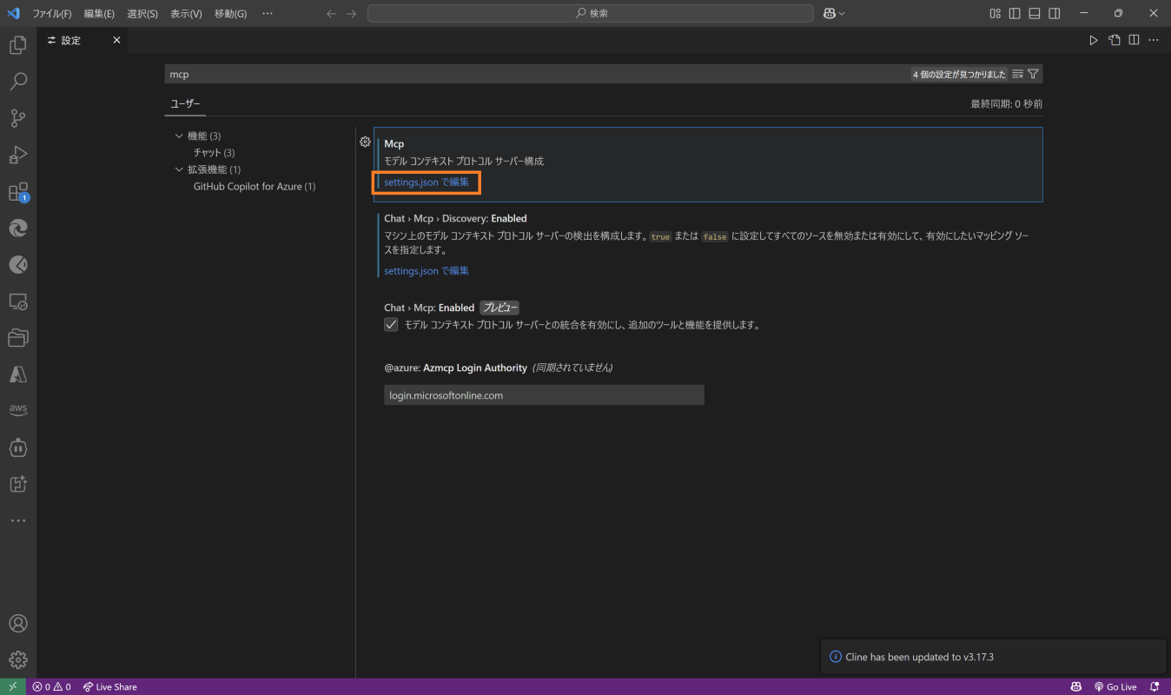Open the Extensions view with badge
Image resolution: width=1171 pixels, height=695 pixels.
coord(17,192)
